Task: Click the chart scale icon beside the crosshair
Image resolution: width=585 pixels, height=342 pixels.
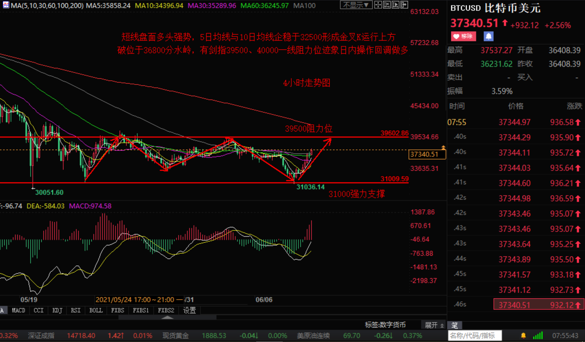Action: tap(386, 5)
